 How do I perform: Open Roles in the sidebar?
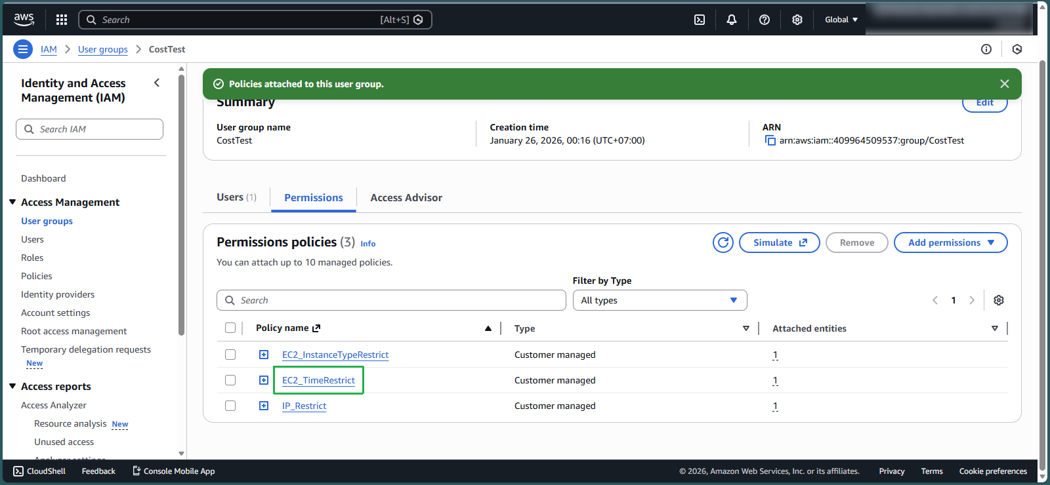(x=32, y=258)
